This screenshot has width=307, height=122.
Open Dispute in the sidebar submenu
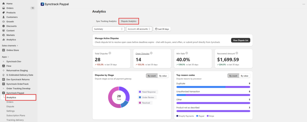pyautogui.click(x=10, y=107)
